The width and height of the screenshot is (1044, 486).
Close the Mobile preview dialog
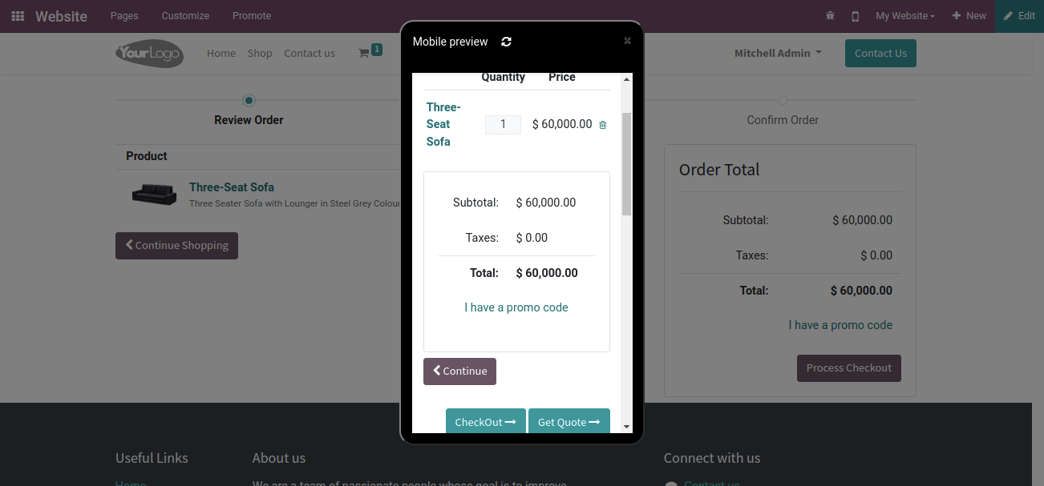click(x=627, y=41)
